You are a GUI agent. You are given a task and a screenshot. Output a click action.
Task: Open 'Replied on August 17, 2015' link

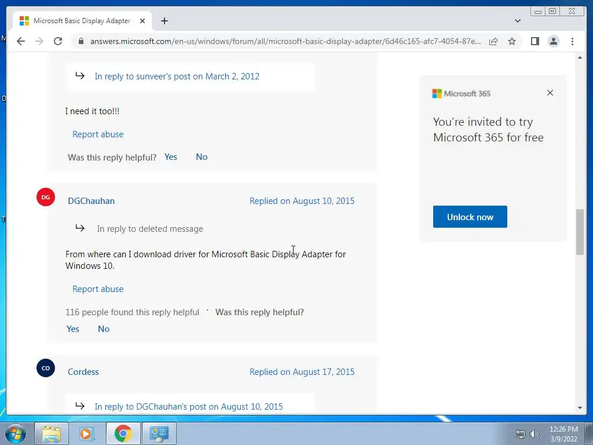(302, 372)
